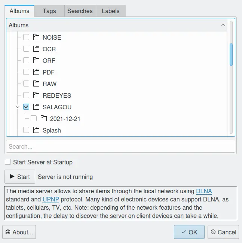Enable Start Server at Startup checkbox
Image resolution: width=242 pixels, height=243 pixels.
coord(8,162)
